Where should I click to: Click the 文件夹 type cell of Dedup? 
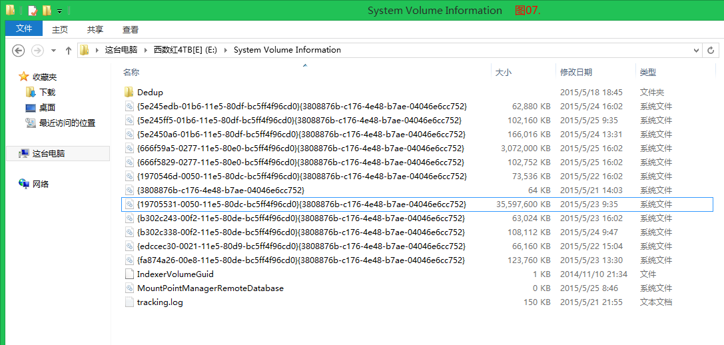tap(652, 93)
